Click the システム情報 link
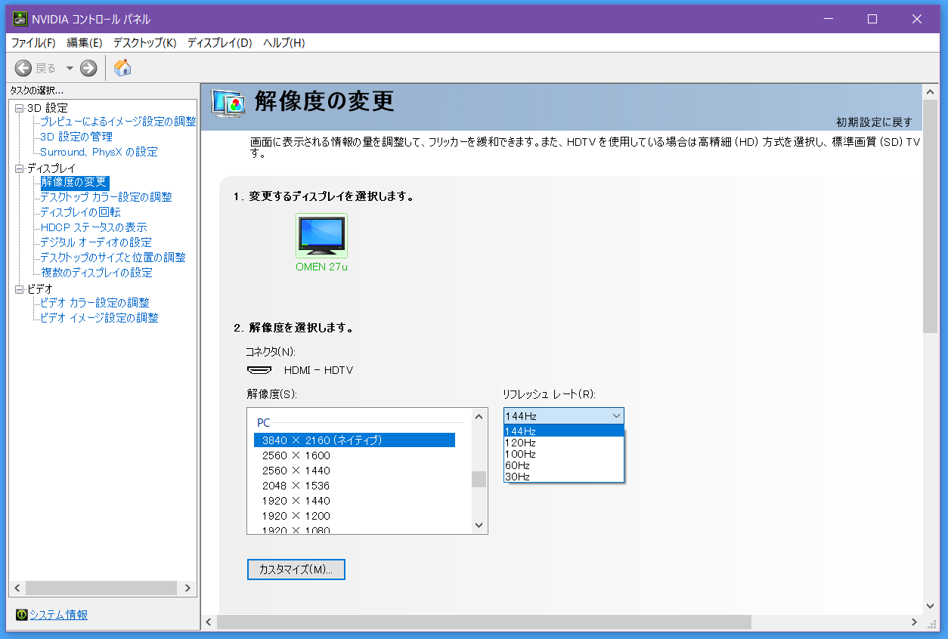The image size is (948, 639). tap(58, 615)
